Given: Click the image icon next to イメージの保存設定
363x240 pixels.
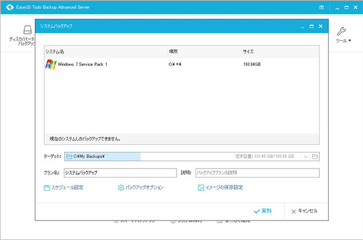Looking at the screenshot, I should pyautogui.click(x=201, y=188).
